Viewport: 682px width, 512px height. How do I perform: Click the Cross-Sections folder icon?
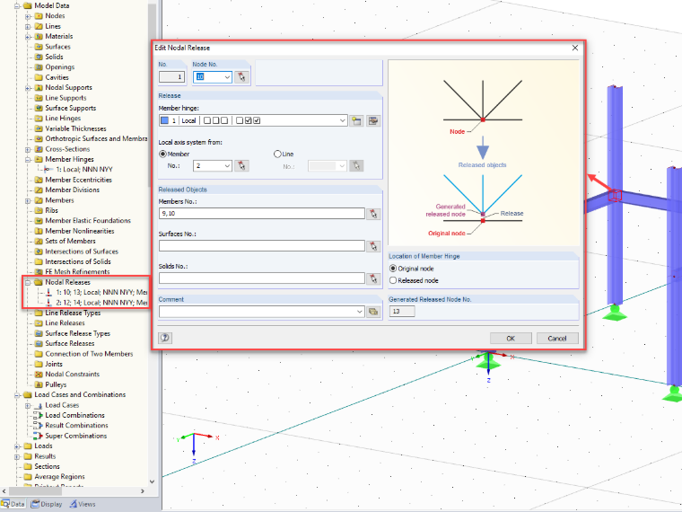click(39, 149)
